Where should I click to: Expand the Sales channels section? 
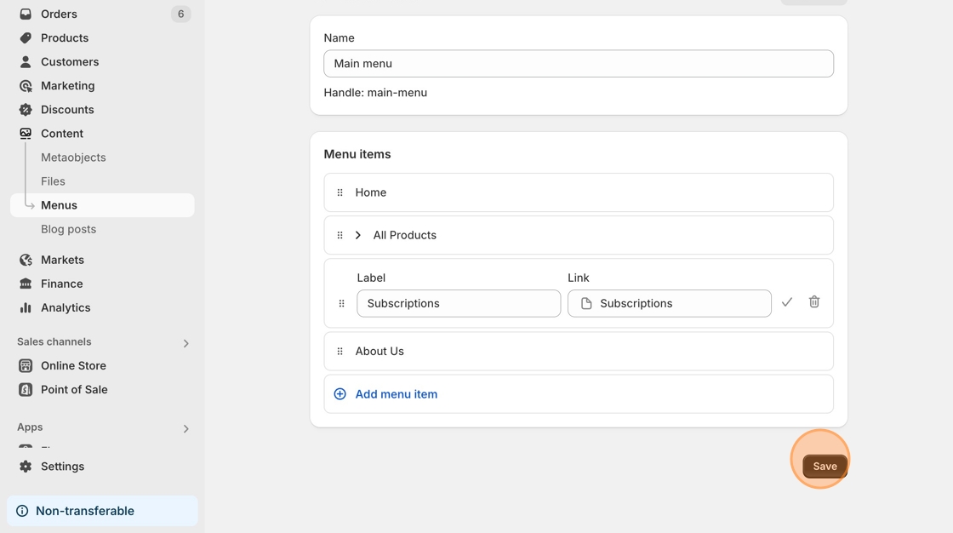pyautogui.click(x=185, y=343)
